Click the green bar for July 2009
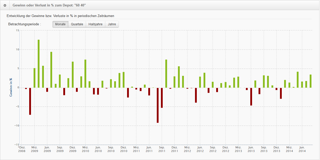Screen dimensions: 320x160 pos(51,70)
